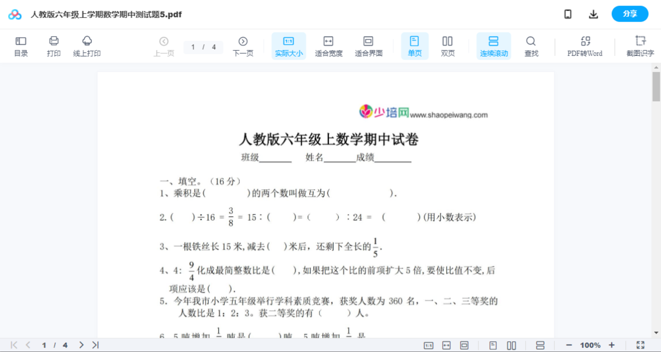Image resolution: width=661 pixels, height=352 pixels.
Task: Open the 查找 search tool
Action: [531, 46]
